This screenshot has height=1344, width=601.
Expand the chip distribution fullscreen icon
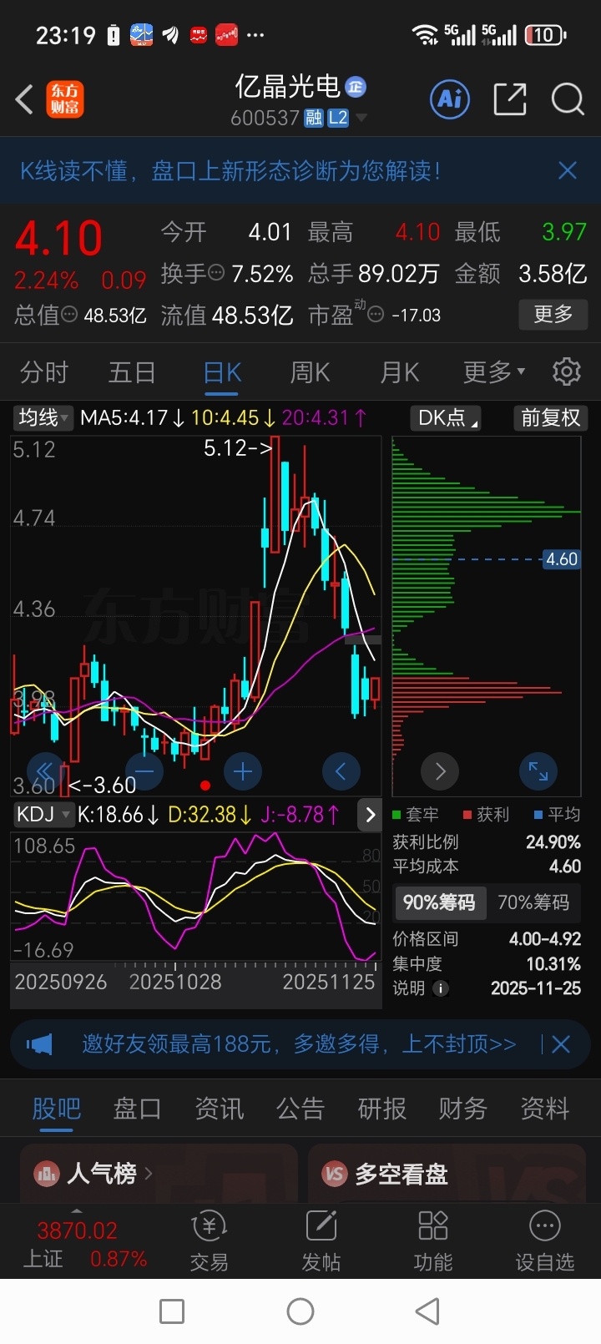pyautogui.click(x=538, y=771)
